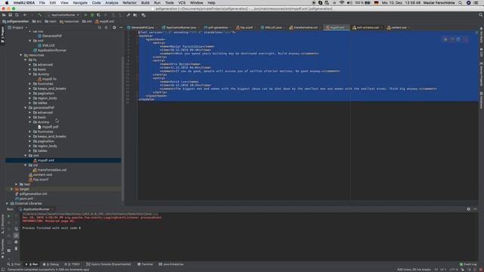The width and height of the screenshot is (484, 272).
Task: Click the Synchronize icon in top toolbar
Action: 17,15
